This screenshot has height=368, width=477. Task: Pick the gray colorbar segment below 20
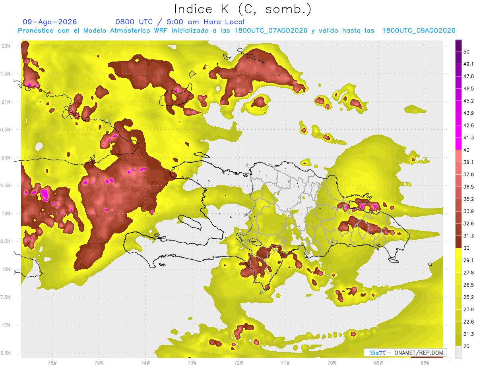coord(458,352)
